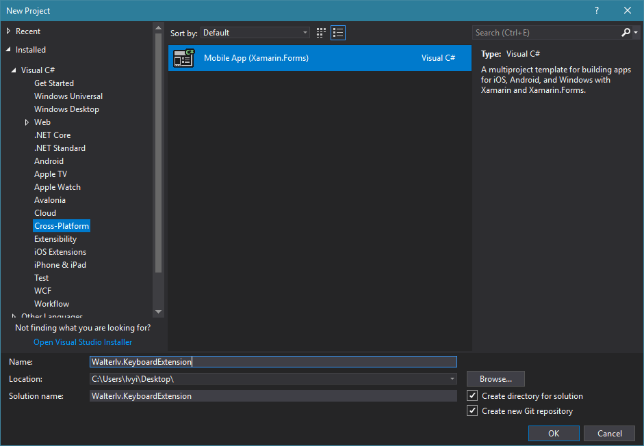The image size is (644, 446).
Task: Select iPhone & iPad category
Action: pyautogui.click(x=60, y=265)
